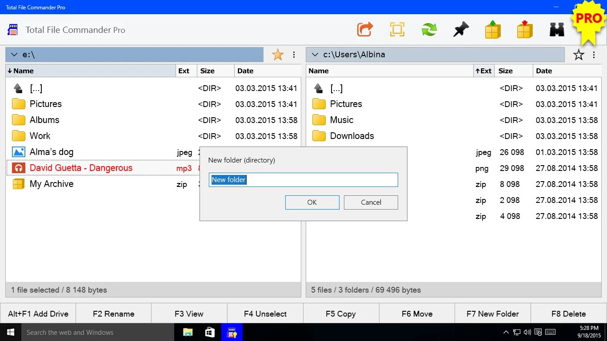The height and width of the screenshot is (341, 607).
Task: Click F2 Rename in bottom bar
Action: tap(114, 313)
